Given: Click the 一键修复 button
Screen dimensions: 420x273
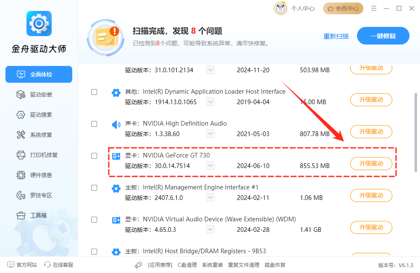Looking at the screenshot, I should pos(383,36).
